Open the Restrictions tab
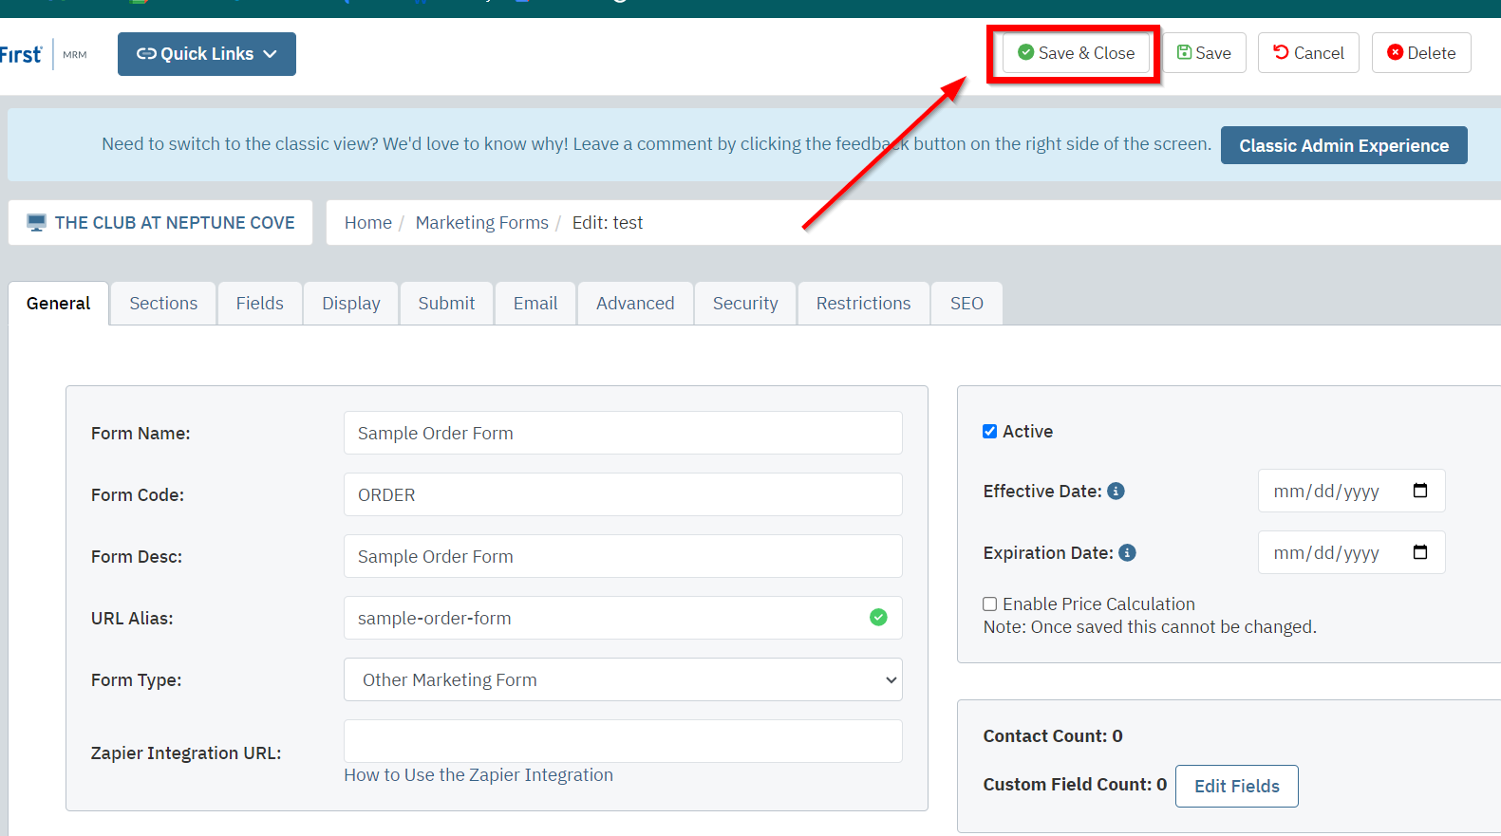Screen dimensions: 1501x836 click(863, 304)
